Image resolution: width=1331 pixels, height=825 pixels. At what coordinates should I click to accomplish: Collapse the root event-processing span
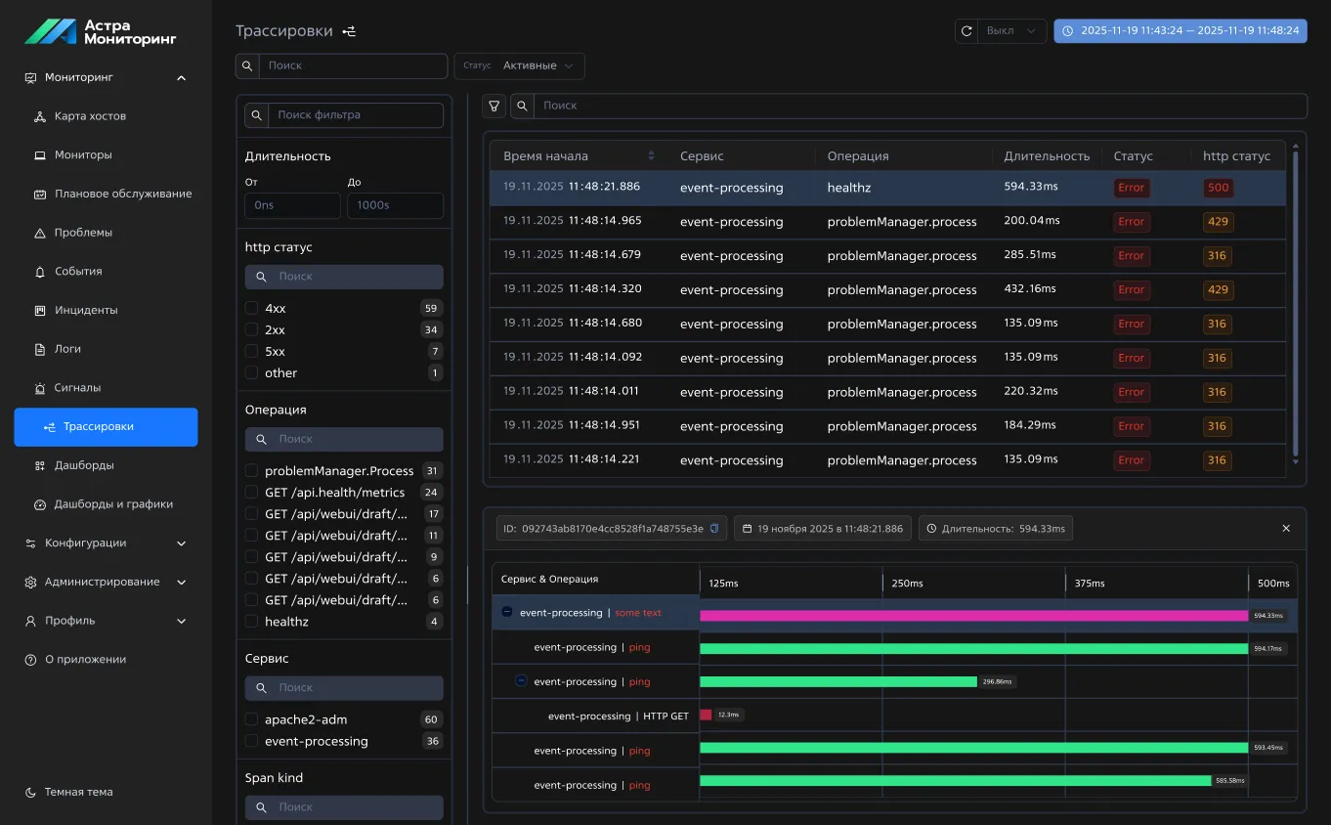[506, 613]
